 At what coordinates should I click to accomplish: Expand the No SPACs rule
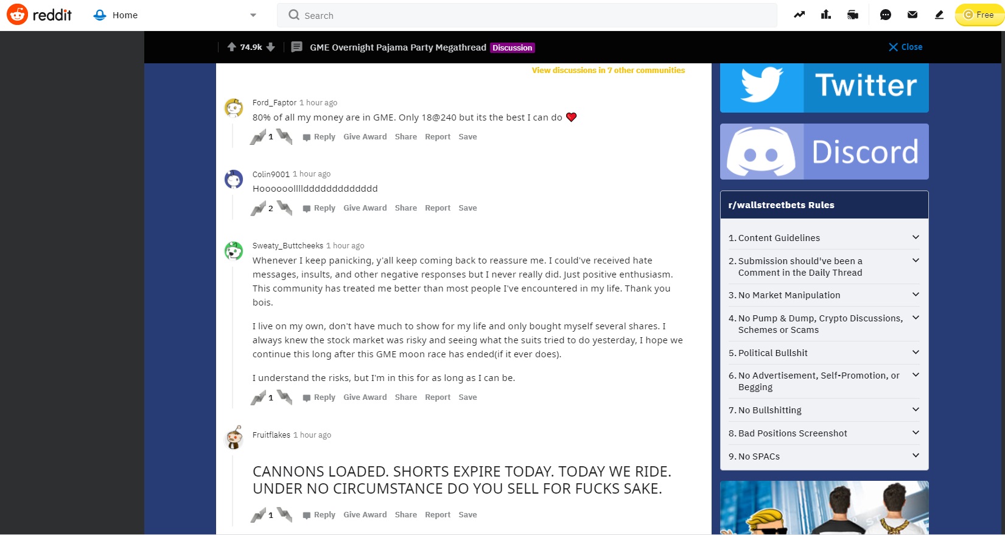coord(824,456)
